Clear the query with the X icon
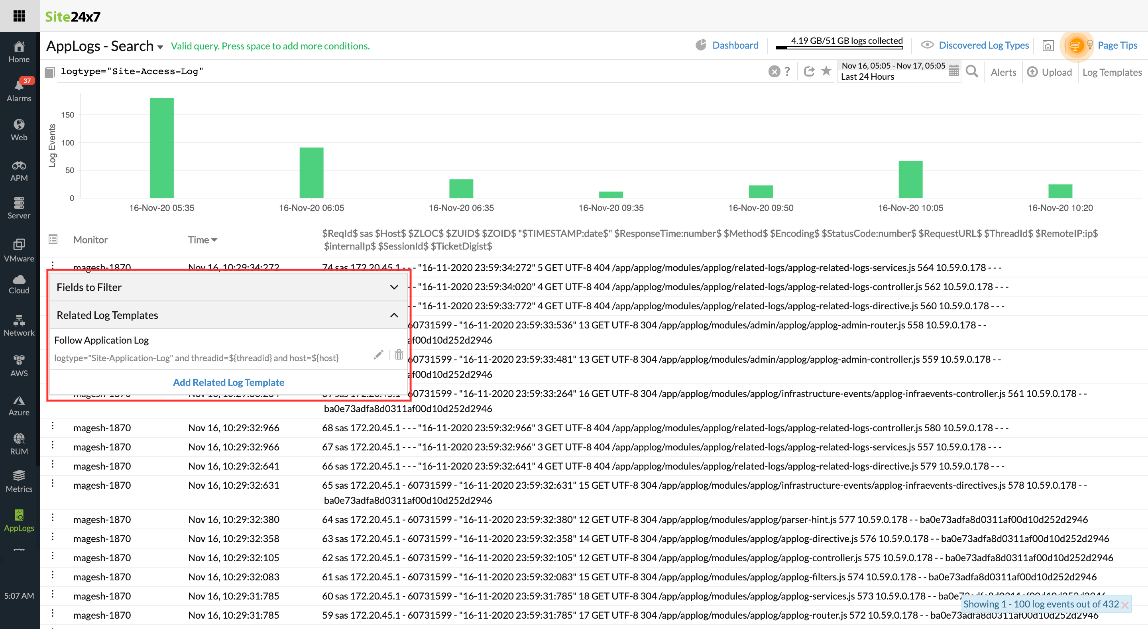Screen dimensions: 1148x629 point(774,71)
